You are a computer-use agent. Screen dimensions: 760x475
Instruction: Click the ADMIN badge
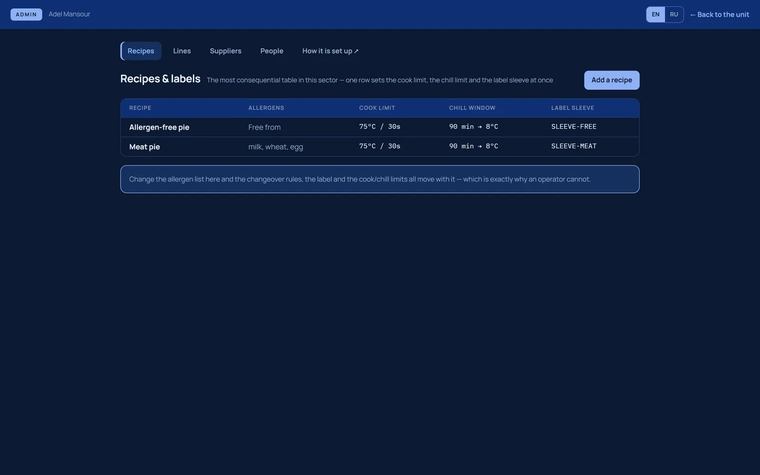pyautogui.click(x=26, y=15)
